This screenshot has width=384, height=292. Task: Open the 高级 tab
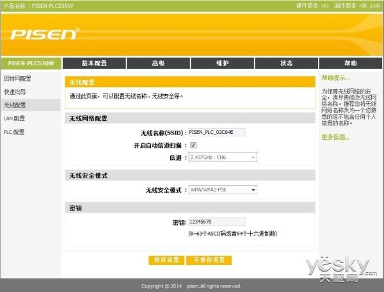click(158, 63)
